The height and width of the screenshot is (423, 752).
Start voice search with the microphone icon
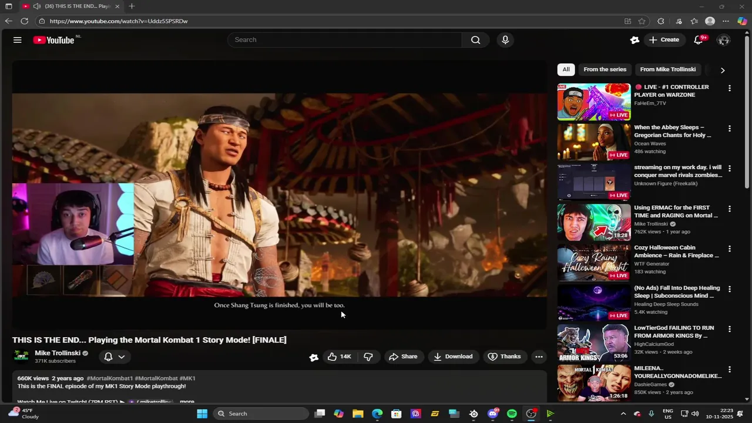point(505,40)
